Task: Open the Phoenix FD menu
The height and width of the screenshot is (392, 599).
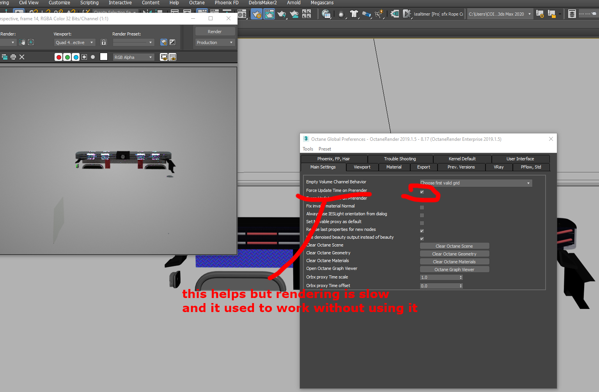Action: [227, 3]
